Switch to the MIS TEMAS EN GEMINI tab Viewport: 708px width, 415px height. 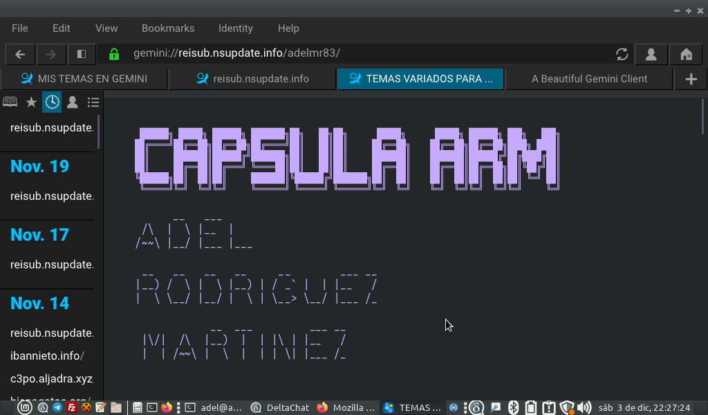pos(84,79)
